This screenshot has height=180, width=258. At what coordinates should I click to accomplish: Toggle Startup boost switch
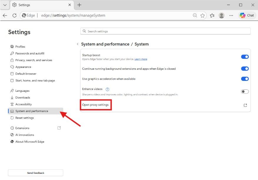coord(245,57)
